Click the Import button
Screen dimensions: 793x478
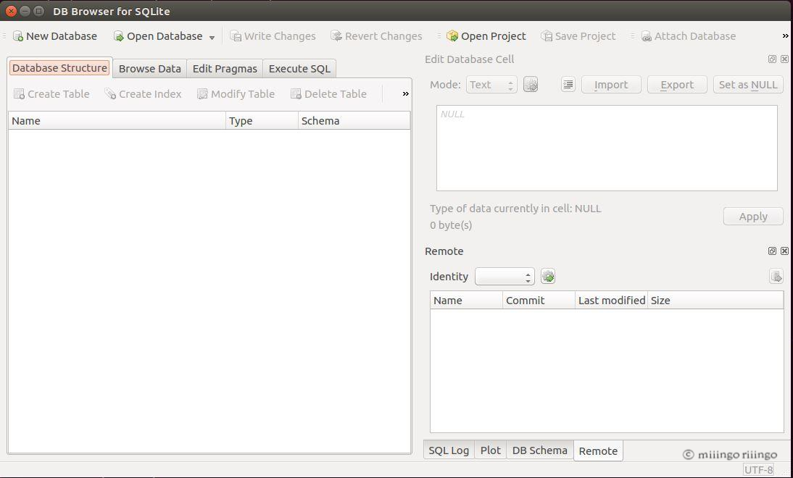[x=611, y=85]
